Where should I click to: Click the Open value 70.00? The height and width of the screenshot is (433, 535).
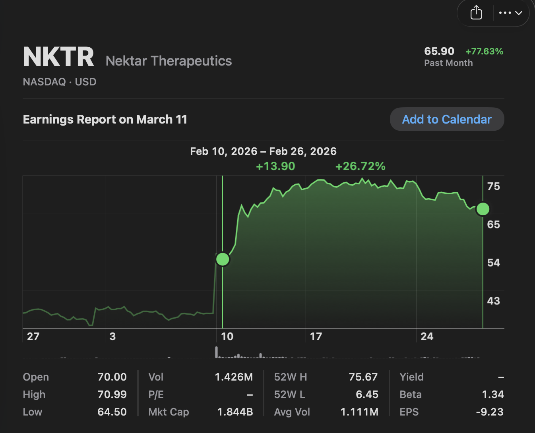[112, 377]
